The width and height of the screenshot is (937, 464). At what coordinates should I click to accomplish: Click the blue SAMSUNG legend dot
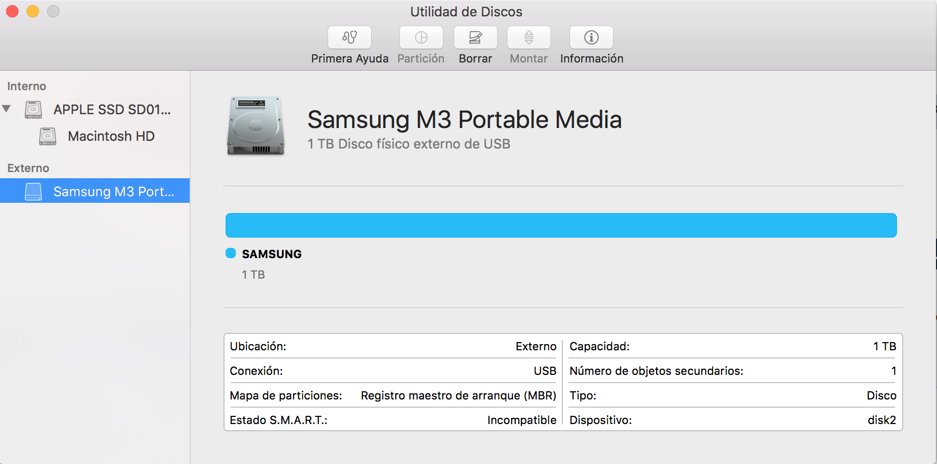click(x=231, y=253)
